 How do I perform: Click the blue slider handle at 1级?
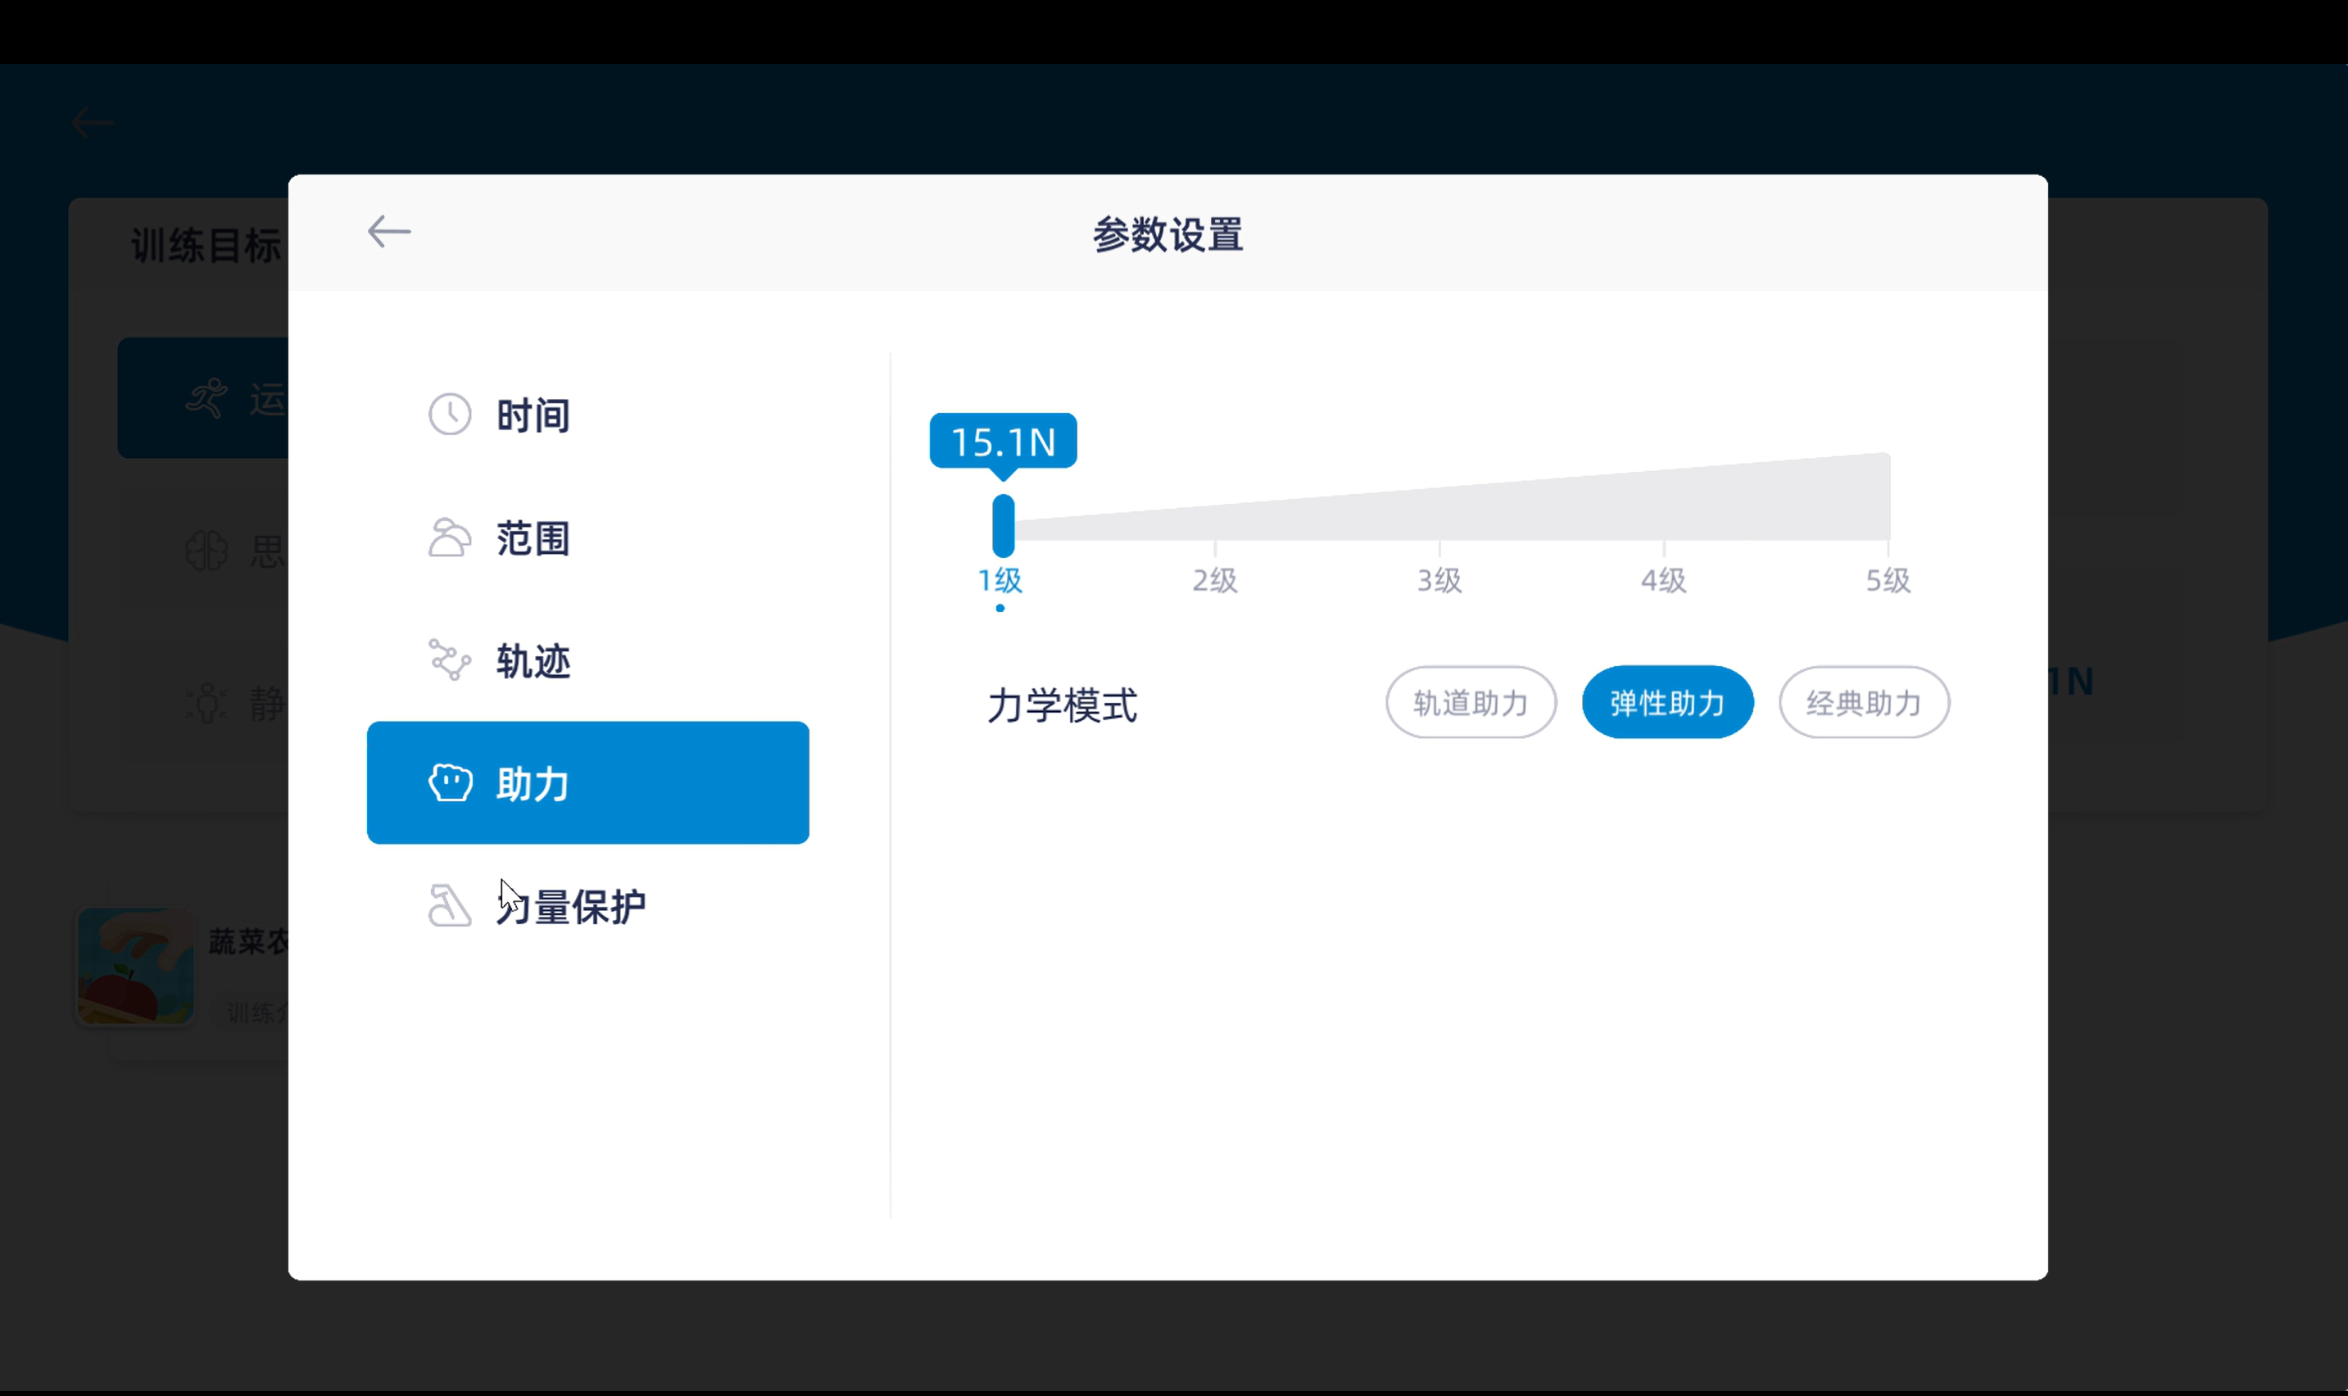(x=1003, y=525)
